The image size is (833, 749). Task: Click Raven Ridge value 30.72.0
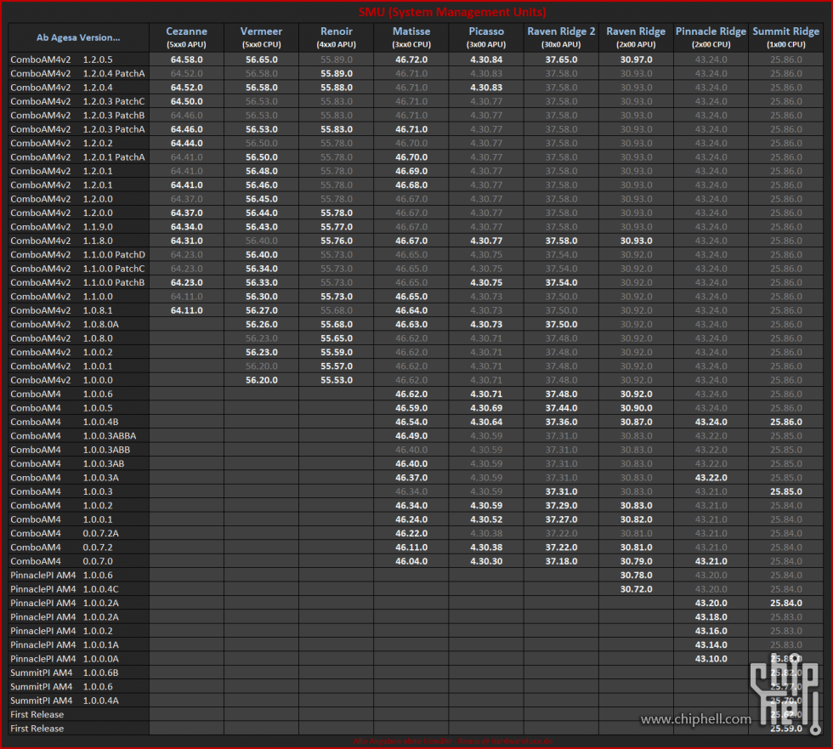click(x=636, y=589)
